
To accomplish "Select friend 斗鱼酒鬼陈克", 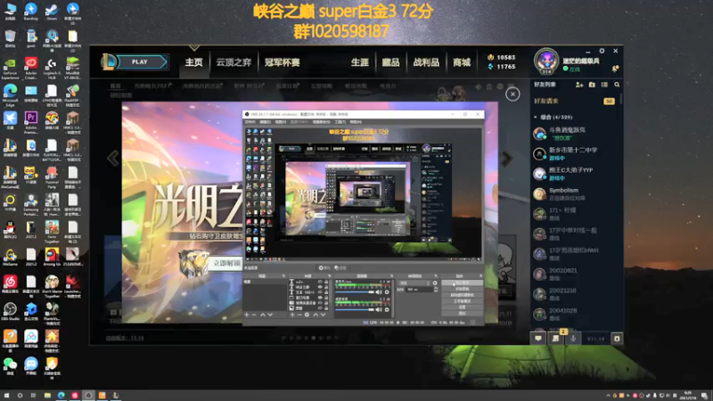I will [x=576, y=133].
